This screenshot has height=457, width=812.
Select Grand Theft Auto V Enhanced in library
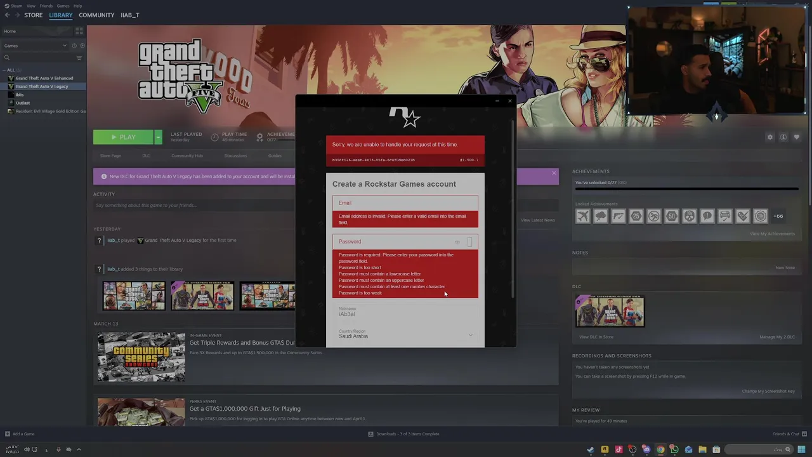tap(44, 78)
